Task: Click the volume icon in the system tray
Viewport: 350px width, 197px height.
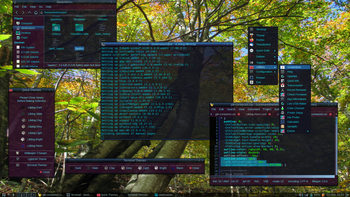Action: tap(301, 195)
